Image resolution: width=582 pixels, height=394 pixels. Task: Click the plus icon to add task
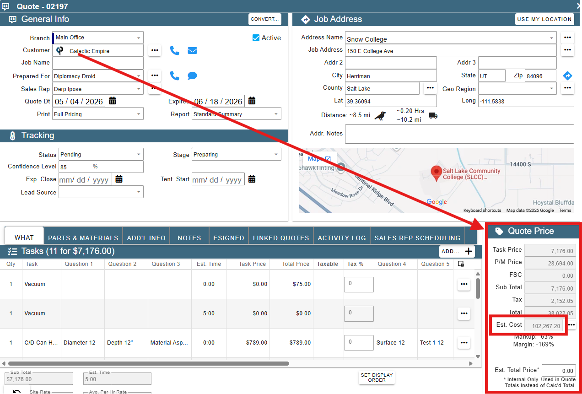tap(469, 251)
